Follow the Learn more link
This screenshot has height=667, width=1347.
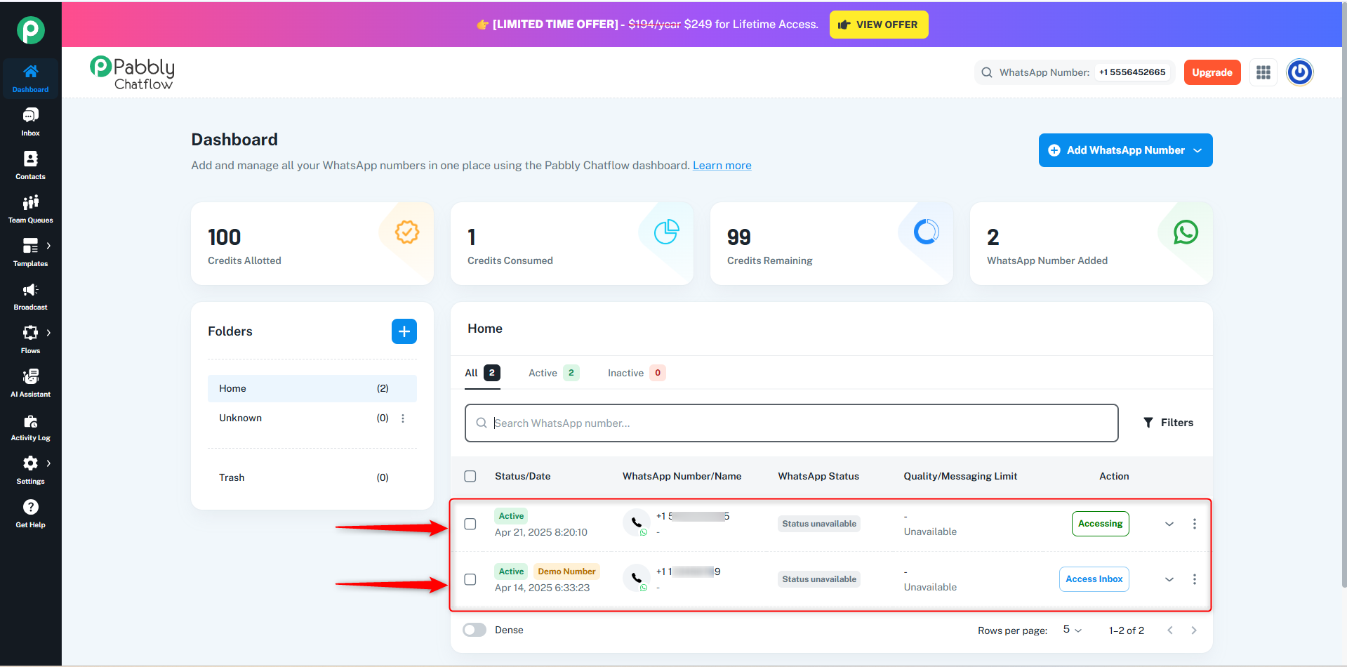coord(722,165)
